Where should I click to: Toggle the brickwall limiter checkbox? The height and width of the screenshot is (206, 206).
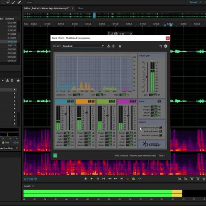[x=160, y=131]
